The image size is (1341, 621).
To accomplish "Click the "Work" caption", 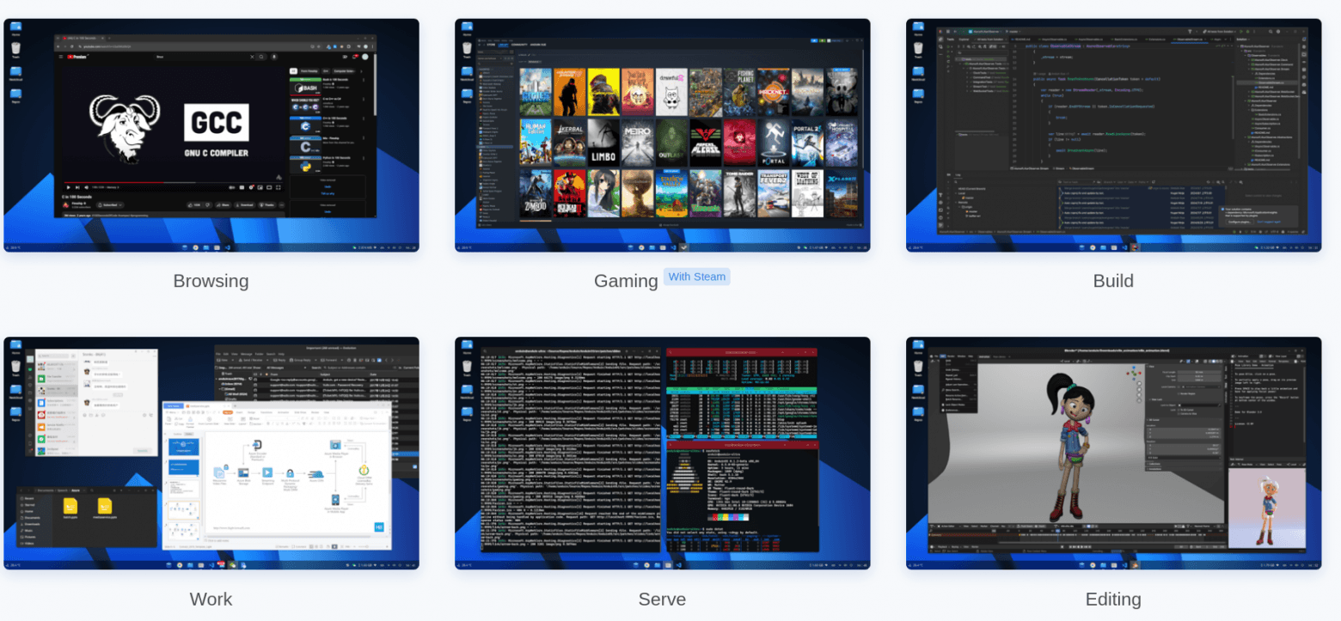I will click(211, 599).
